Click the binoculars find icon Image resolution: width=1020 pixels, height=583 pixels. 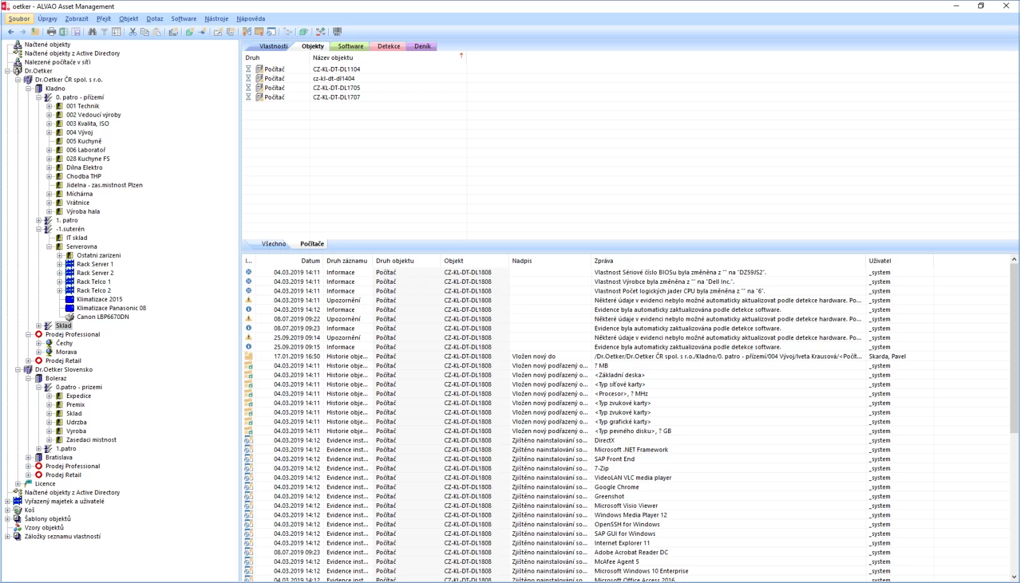coord(92,31)
